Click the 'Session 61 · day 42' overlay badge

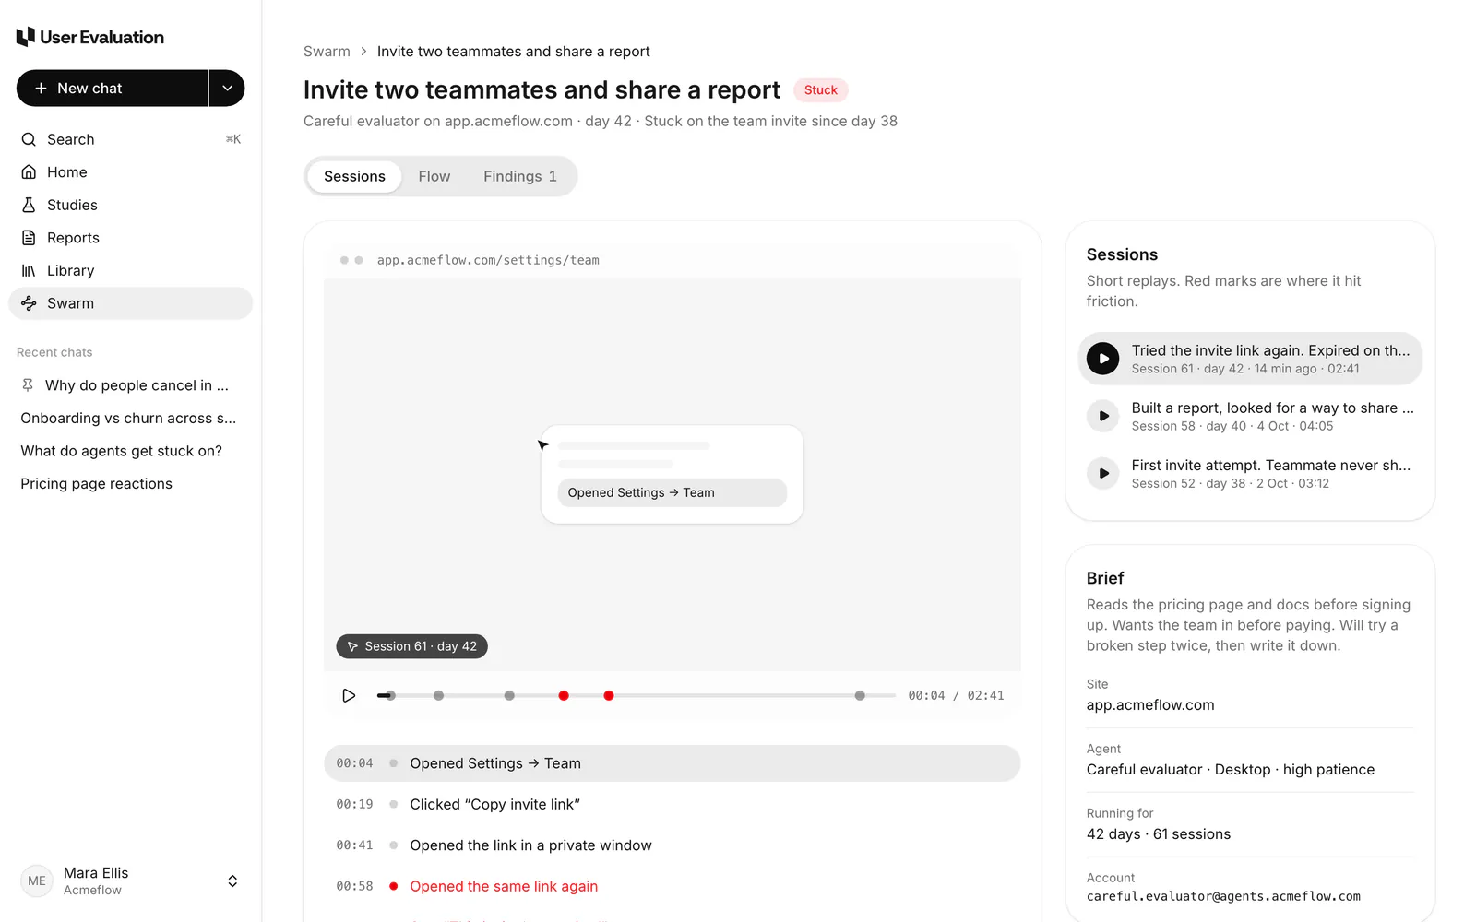[411, 646]
